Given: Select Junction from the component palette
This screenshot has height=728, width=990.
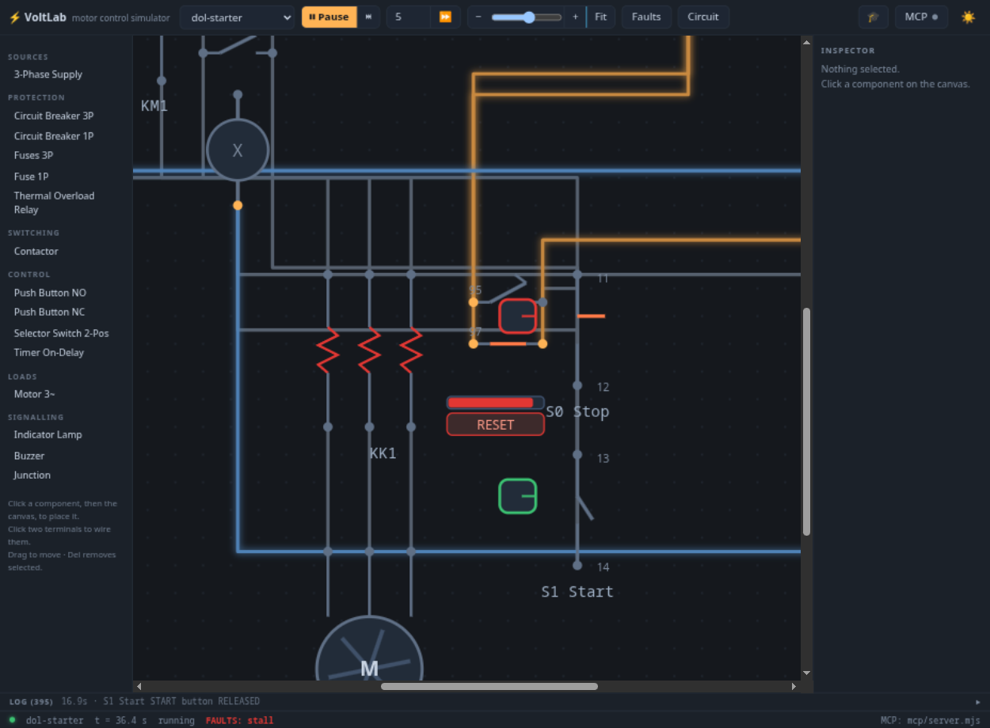Looking at the screenshot, I should point(32,475).
